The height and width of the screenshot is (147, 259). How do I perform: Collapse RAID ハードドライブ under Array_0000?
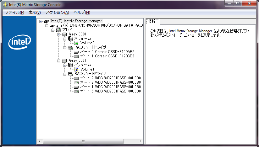point(64,48)
